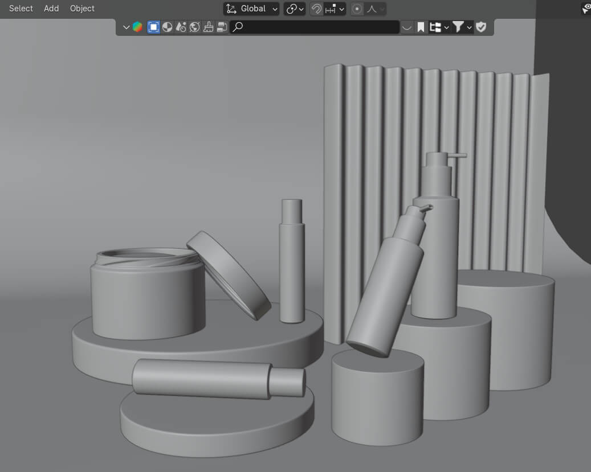Click the funnel filter icon
Screen dimensions: 591x472
458,27
